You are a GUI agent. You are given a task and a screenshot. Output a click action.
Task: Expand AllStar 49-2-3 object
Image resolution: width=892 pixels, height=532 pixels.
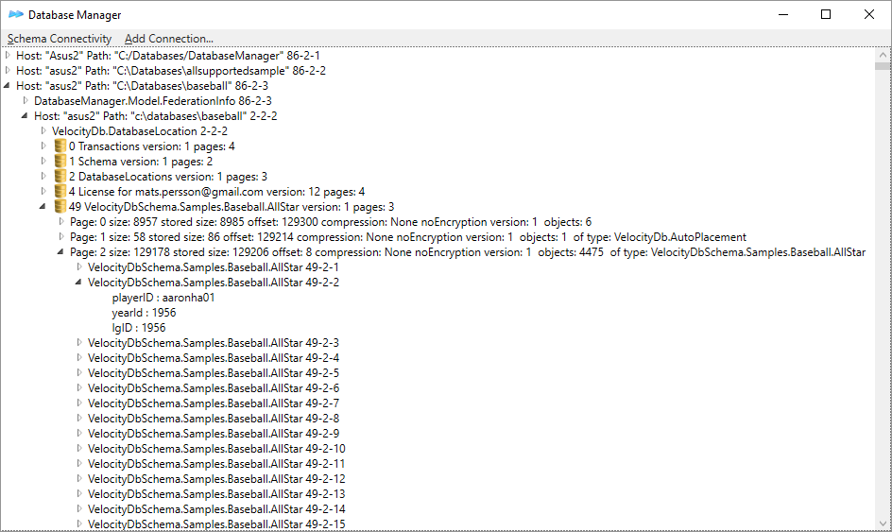79,342
